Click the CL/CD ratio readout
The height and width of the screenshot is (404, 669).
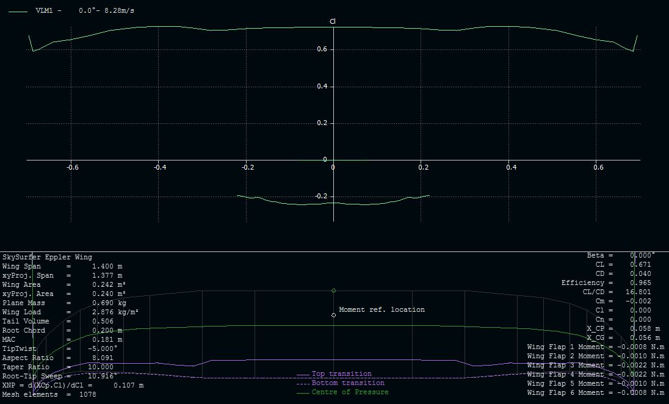615,292
